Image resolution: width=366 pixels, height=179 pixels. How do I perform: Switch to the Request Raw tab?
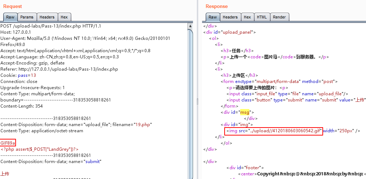pos(10,17)
